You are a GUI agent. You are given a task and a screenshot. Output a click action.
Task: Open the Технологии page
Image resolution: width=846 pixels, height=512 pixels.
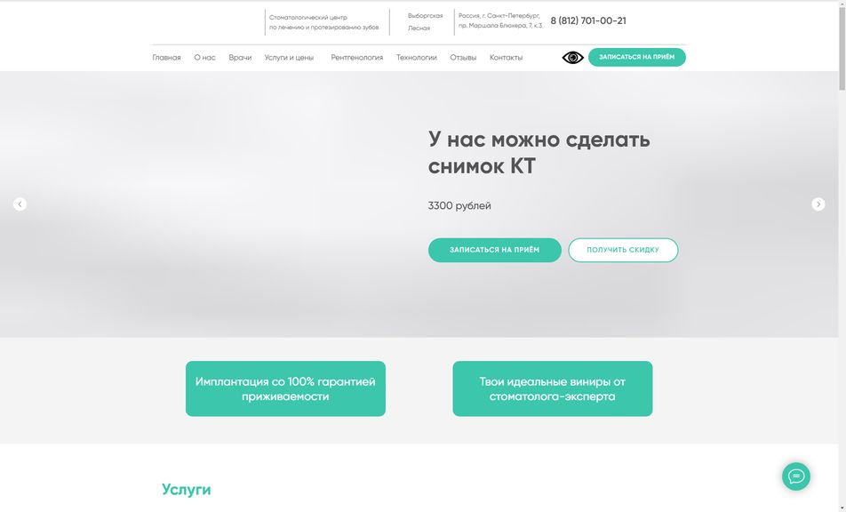pos(416,57)
